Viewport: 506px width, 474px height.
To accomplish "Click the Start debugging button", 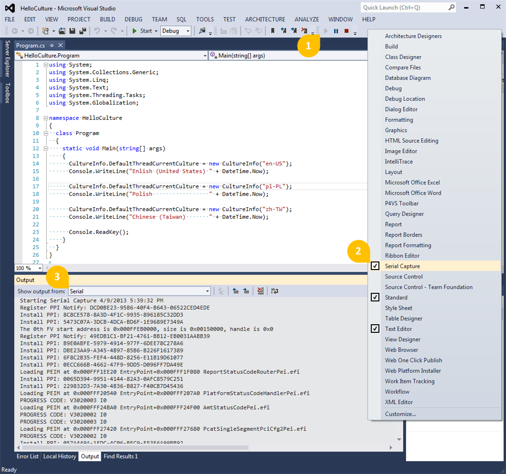I will click(x=142, y=31).
